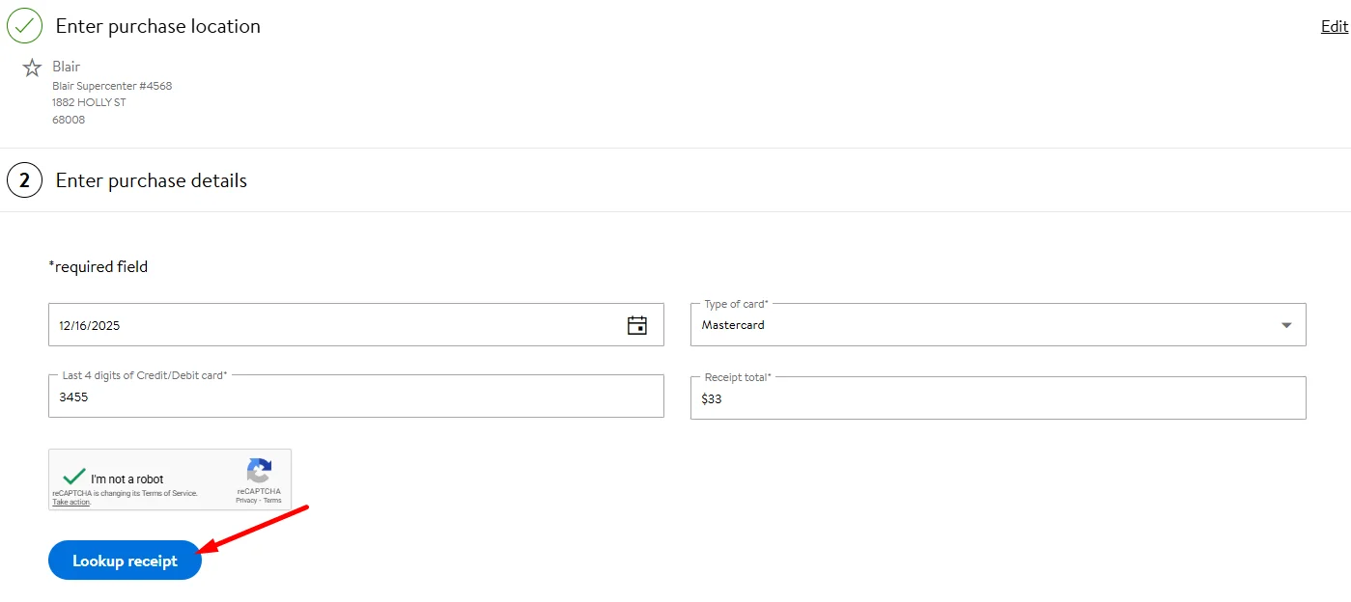Click the dropdown arrow next to Mastercard
Viewport: 1351px width, 602px height.
tap(1286, 325)
